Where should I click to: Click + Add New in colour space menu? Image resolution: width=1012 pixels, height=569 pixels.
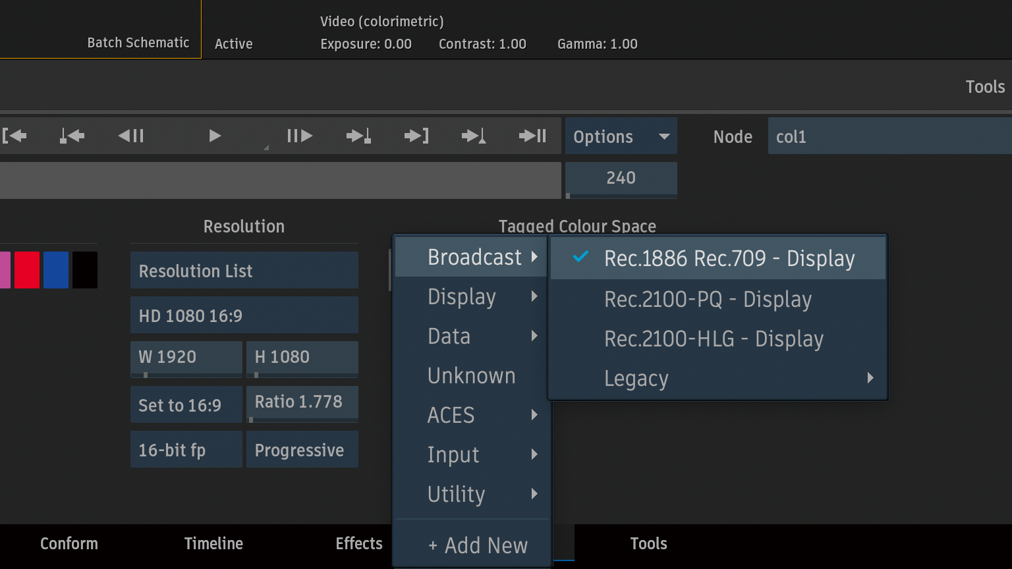[x=478, y=546]
